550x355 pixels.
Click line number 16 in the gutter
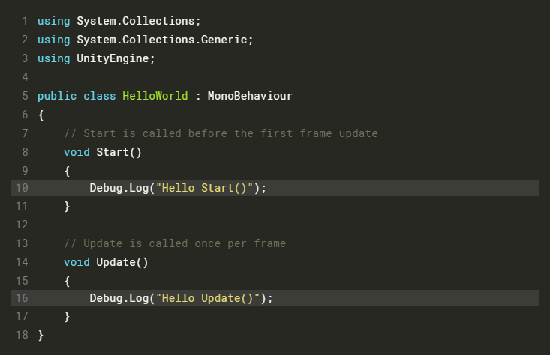pyautogui.click(x=21, y=298)
